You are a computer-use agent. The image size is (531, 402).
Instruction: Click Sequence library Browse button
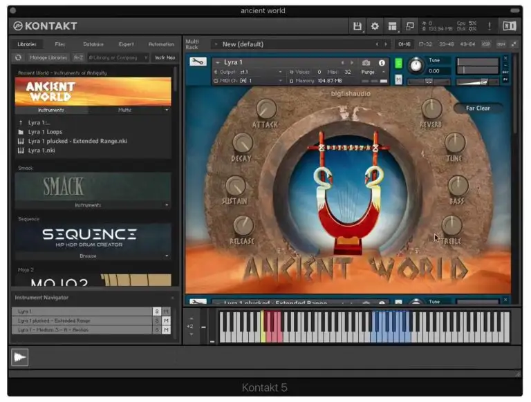(x=88, y=256)
